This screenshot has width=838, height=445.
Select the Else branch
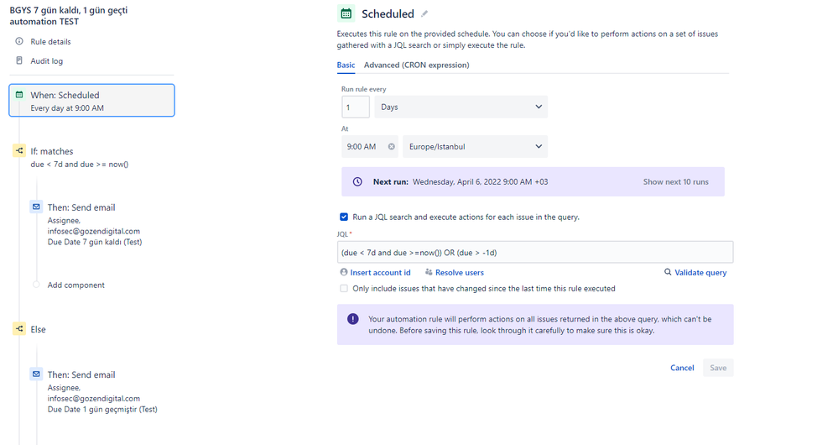pyautogui.click(x=38, y=329)
